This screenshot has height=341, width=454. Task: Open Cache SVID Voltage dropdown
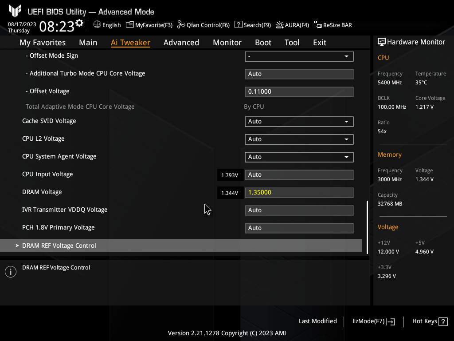click(299, 122)
